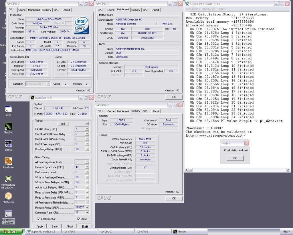Screen dimensions: 293x235
Task: Toggle the Lock mchbar checkbox in MemSet
Action: 39,219
